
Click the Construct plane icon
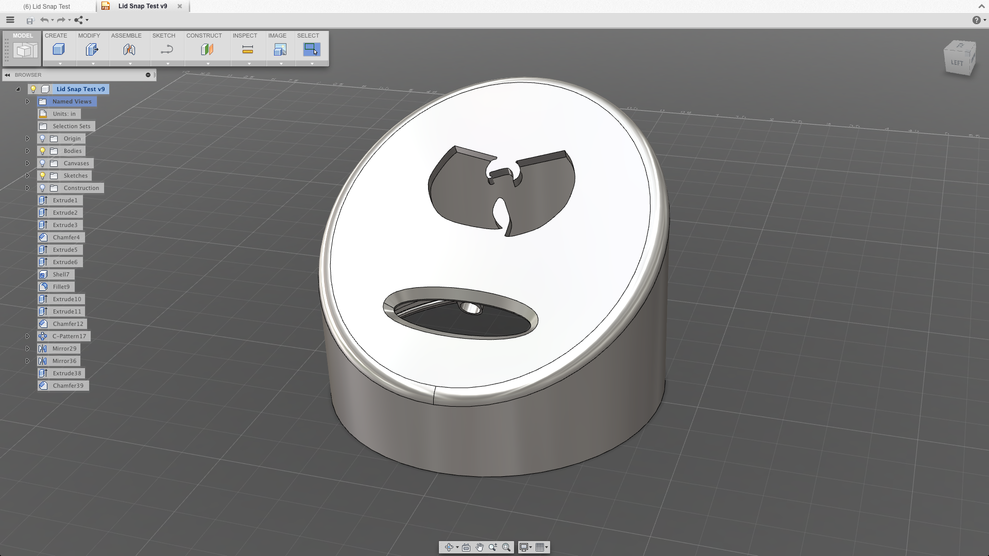[207, 49]
